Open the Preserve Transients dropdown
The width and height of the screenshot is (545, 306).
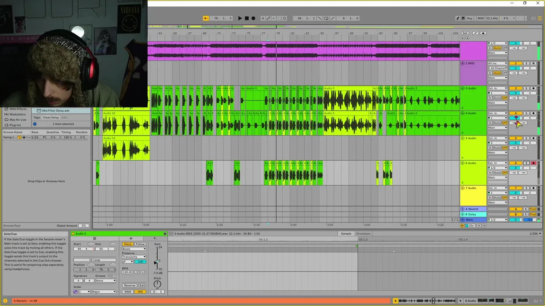134,257
